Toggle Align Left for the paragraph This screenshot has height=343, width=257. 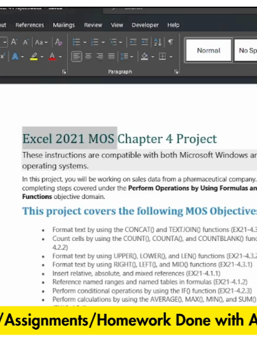77,57
